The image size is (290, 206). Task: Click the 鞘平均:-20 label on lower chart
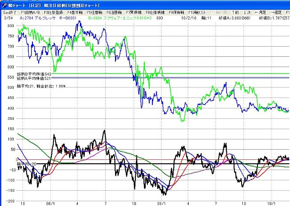coord(27,164)
